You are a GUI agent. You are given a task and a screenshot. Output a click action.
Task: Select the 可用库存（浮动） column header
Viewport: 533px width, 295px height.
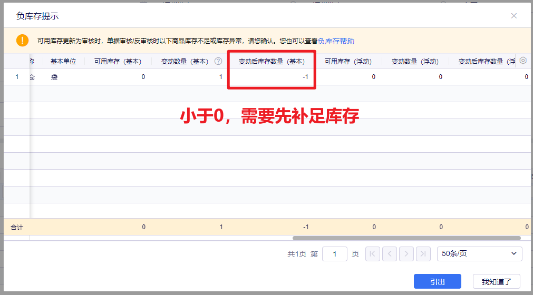348,61
